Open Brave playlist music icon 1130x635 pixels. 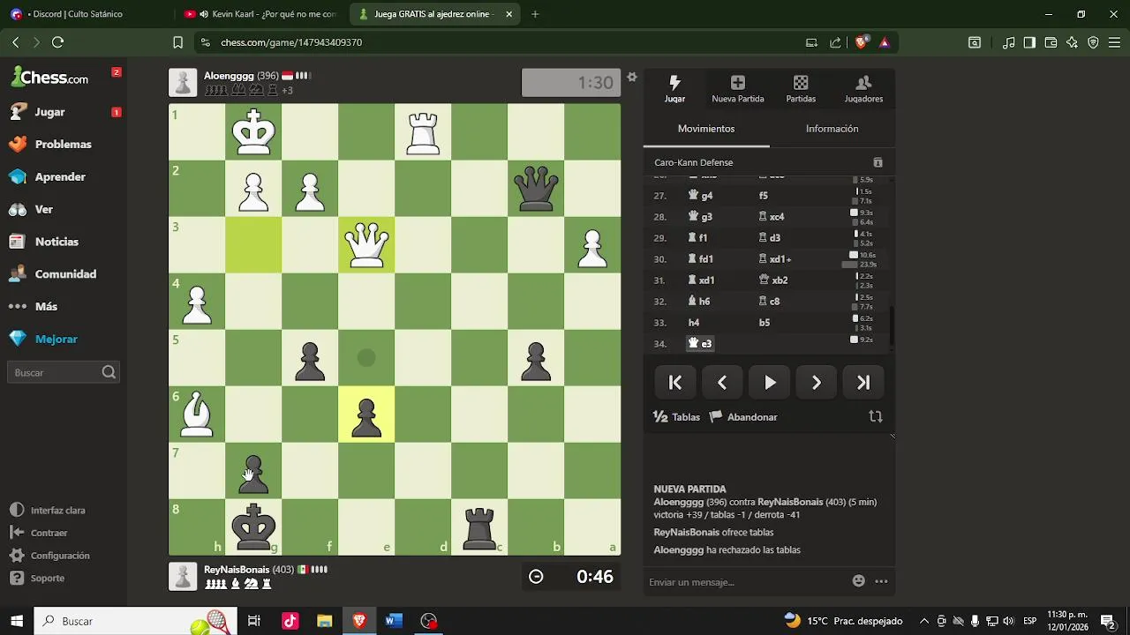[x=1008, y=42]
